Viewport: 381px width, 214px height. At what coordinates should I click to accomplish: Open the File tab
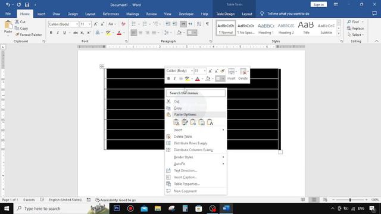8,14
